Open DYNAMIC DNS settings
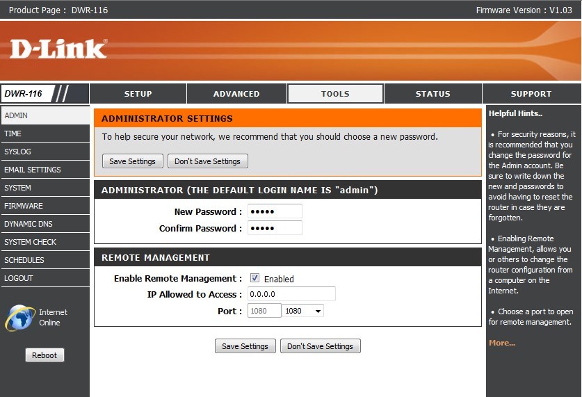582x397 pixels. pos(45,224)
